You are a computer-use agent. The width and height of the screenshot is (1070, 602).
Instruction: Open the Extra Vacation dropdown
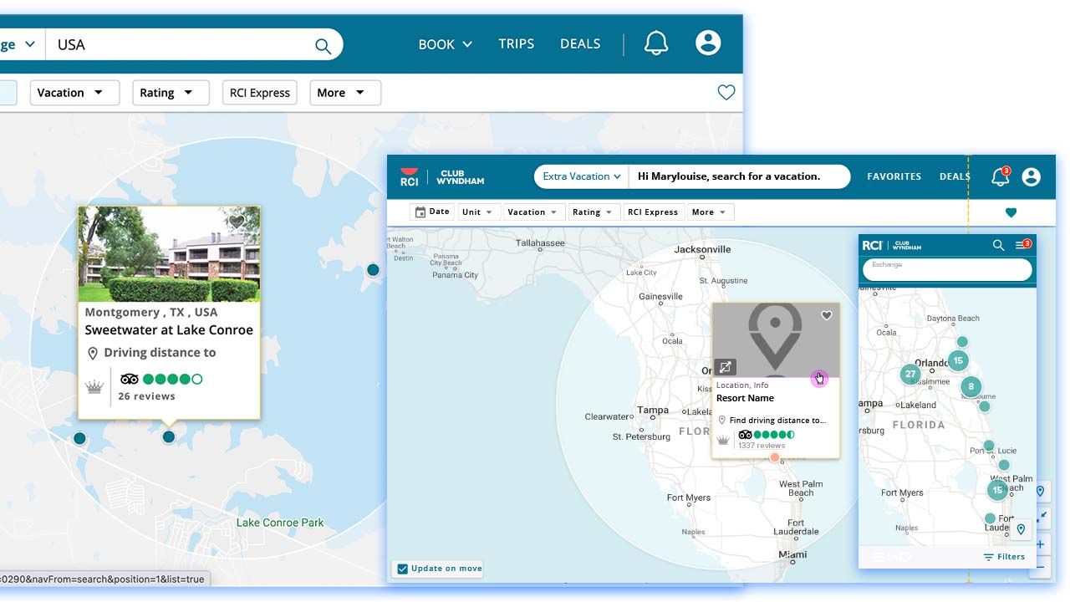(x=582, y=176)
